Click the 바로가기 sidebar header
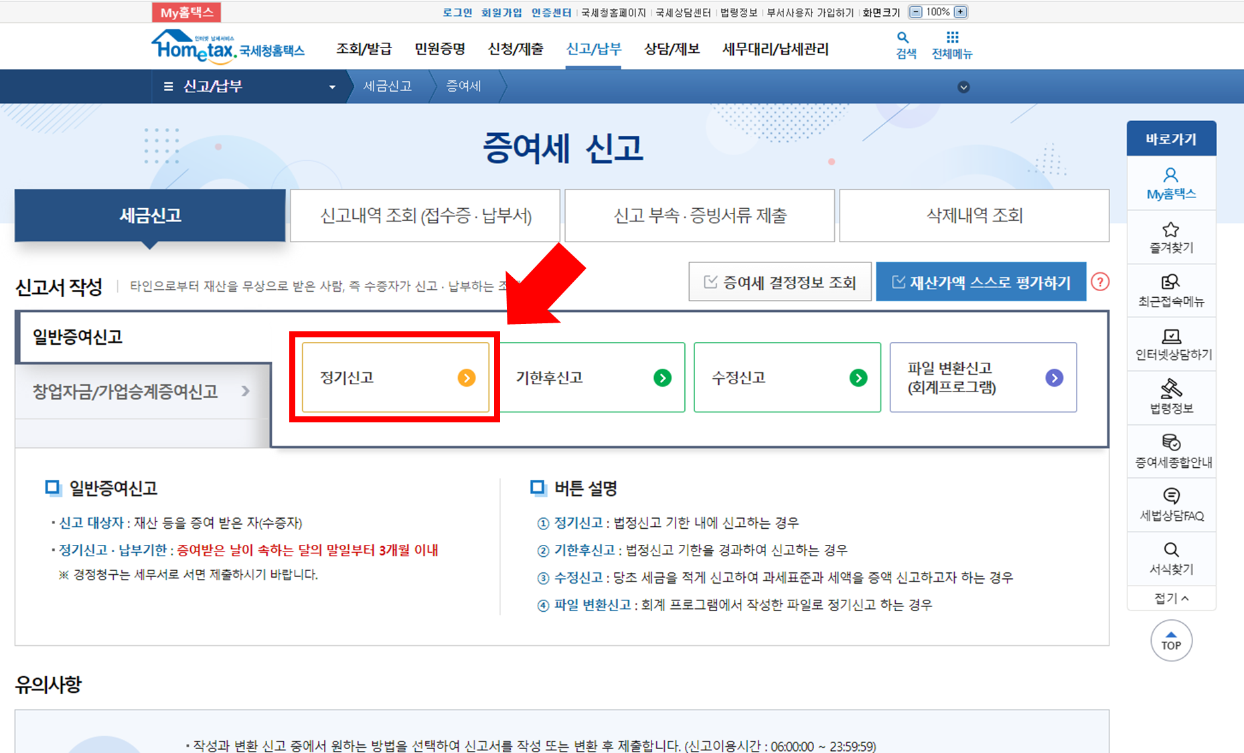The image size is (1244, 753). (x=1171, y=139)
